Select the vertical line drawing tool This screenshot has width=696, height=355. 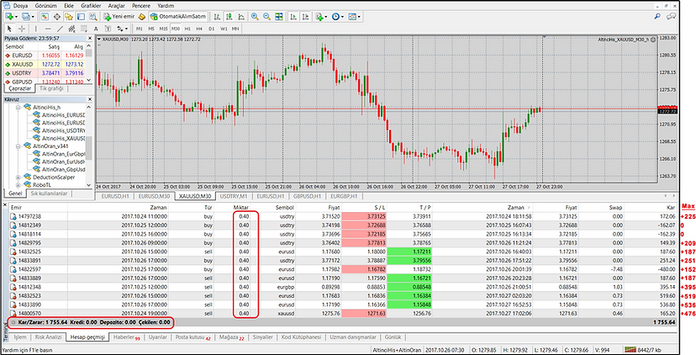pyautogui.click(x=36, y=29)
